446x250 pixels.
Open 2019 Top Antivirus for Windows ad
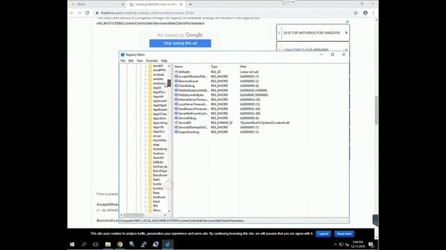coord(313,33)
